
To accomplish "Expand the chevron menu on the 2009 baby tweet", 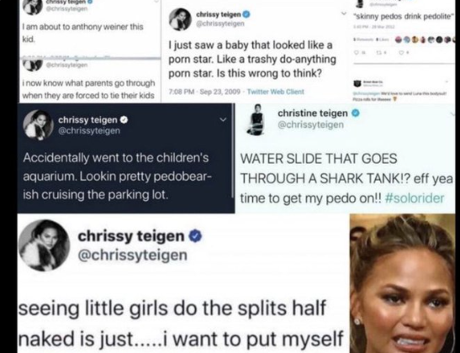I will click(343, 13).
